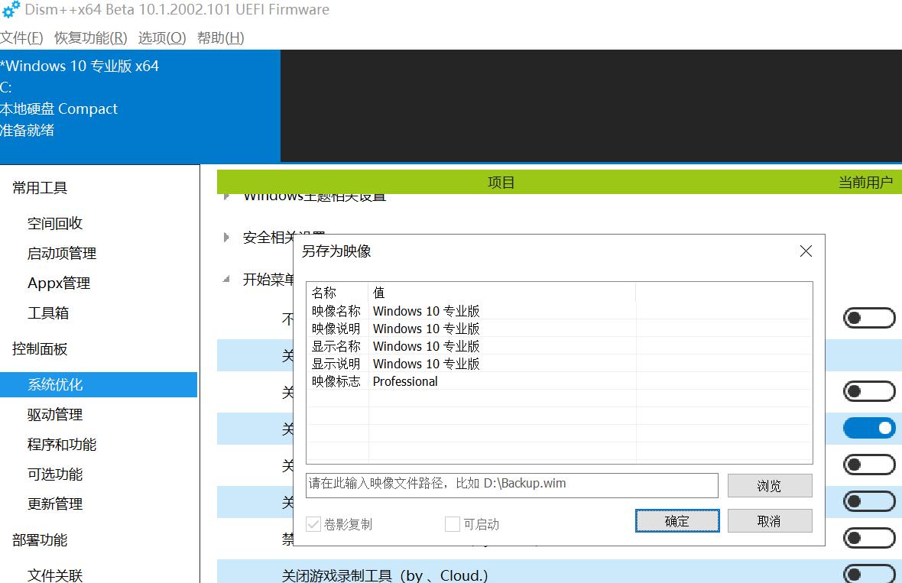Click the image path input field
Viewport: 902px width, 583px height.
[512, 485]
